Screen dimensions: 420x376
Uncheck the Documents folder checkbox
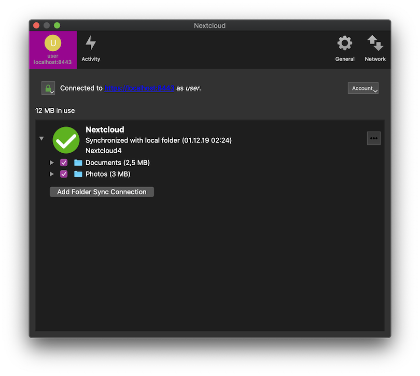click(64, 163)
